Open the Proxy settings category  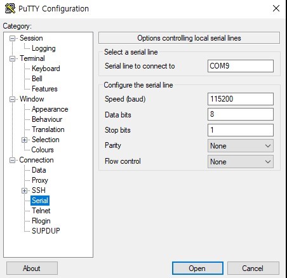click(x=40, y=180)
